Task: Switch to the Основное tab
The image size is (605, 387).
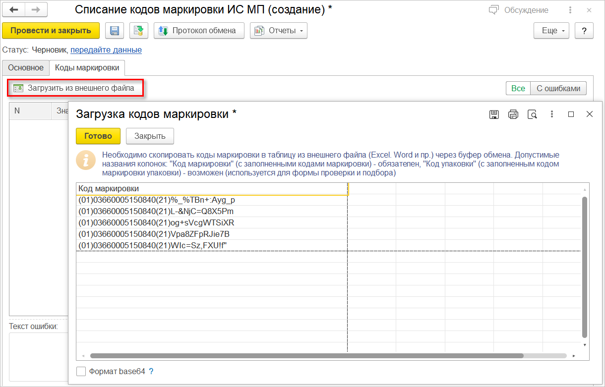Action: click(26, 67)
